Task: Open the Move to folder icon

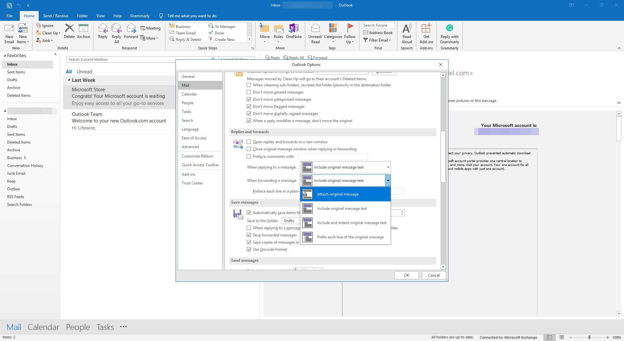Action: (x=265, y=33)
